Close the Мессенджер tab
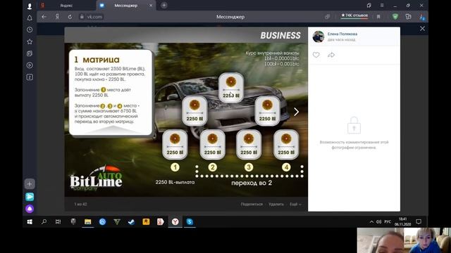This screenshot has width=451, height=253. (150, 6)
